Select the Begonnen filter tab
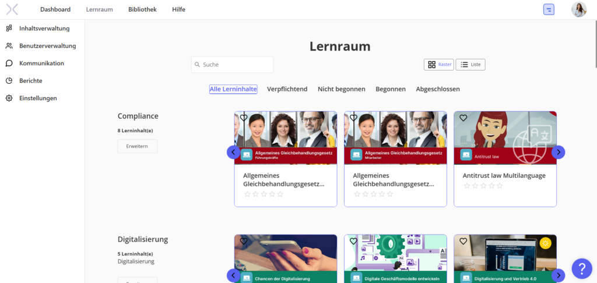Viewport: 597px width, 283px height. click(391, 89)
